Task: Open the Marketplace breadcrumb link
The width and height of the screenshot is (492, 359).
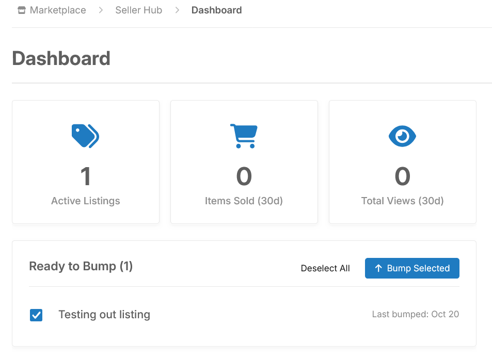Action: [58, 10]
